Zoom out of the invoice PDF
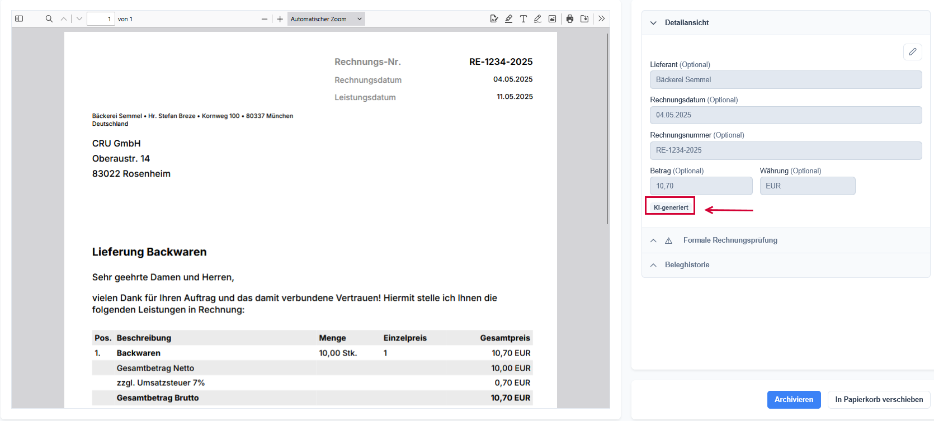Viewport: 934px width, 421px height. click(265, 19)
